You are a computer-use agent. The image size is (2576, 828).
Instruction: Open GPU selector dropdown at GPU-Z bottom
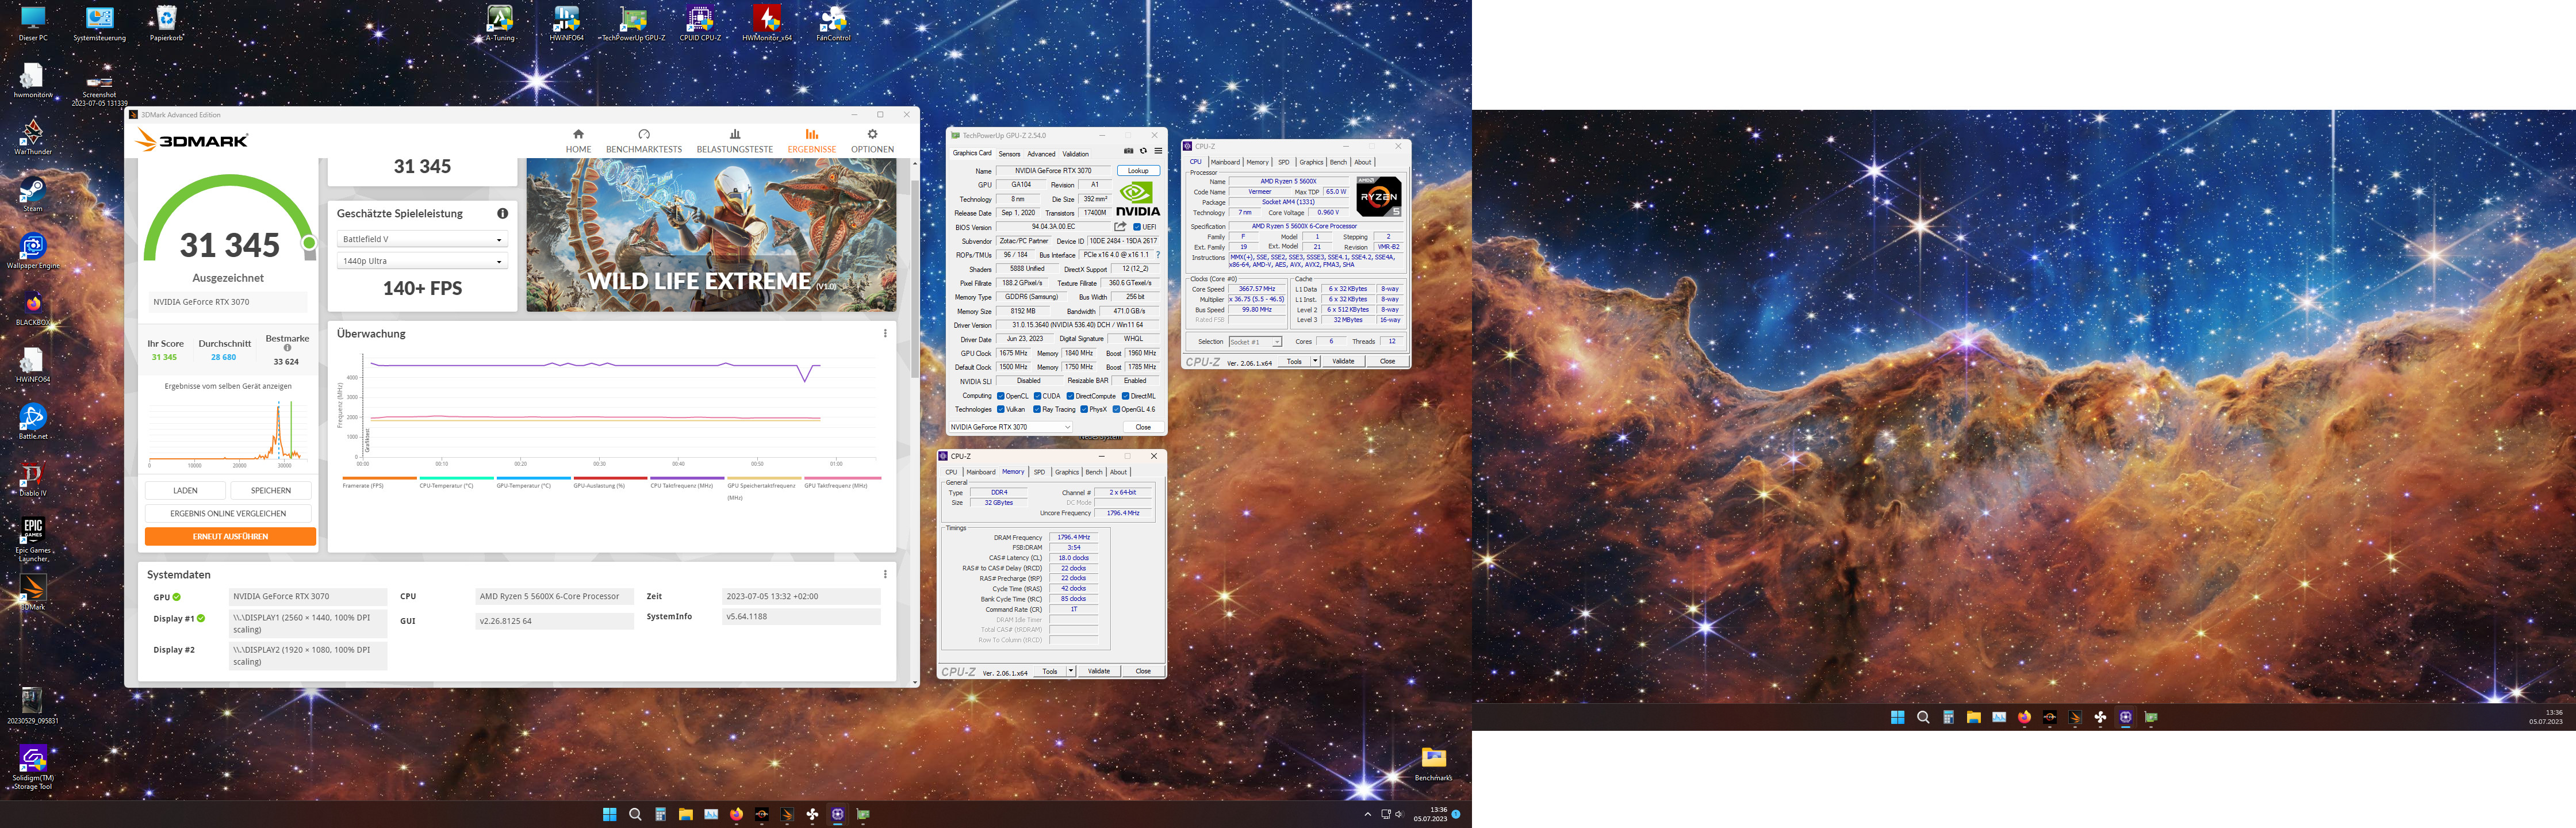(1010, 427)
